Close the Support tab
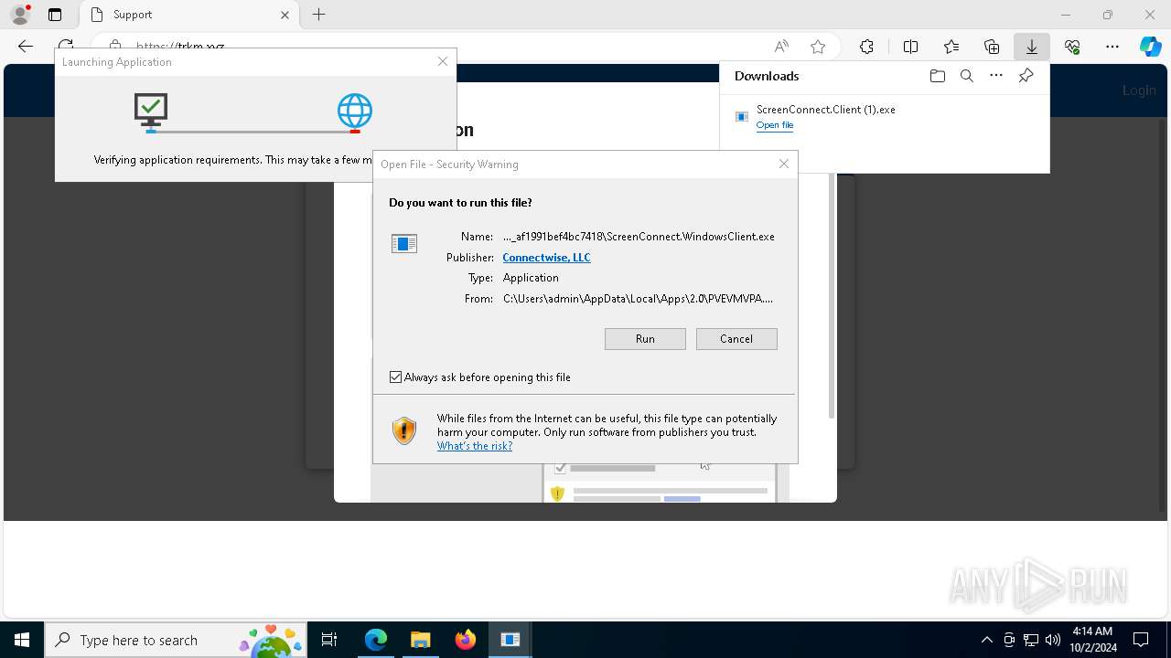This screenshot has width=1171, height=658. pyautogui.click(x=285, y=15)
